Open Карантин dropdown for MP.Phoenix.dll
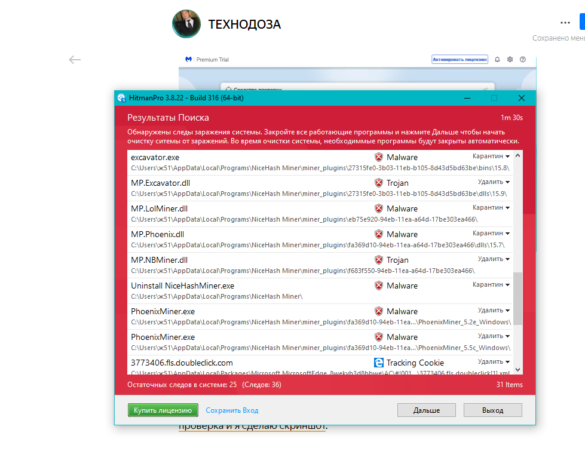 [491, 233]
